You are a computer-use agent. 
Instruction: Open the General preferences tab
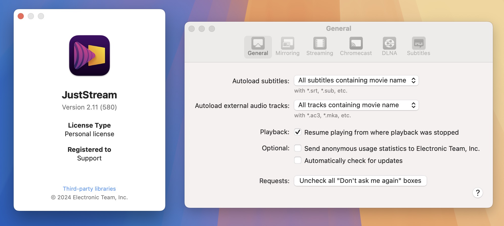click(x=258, y=47)
